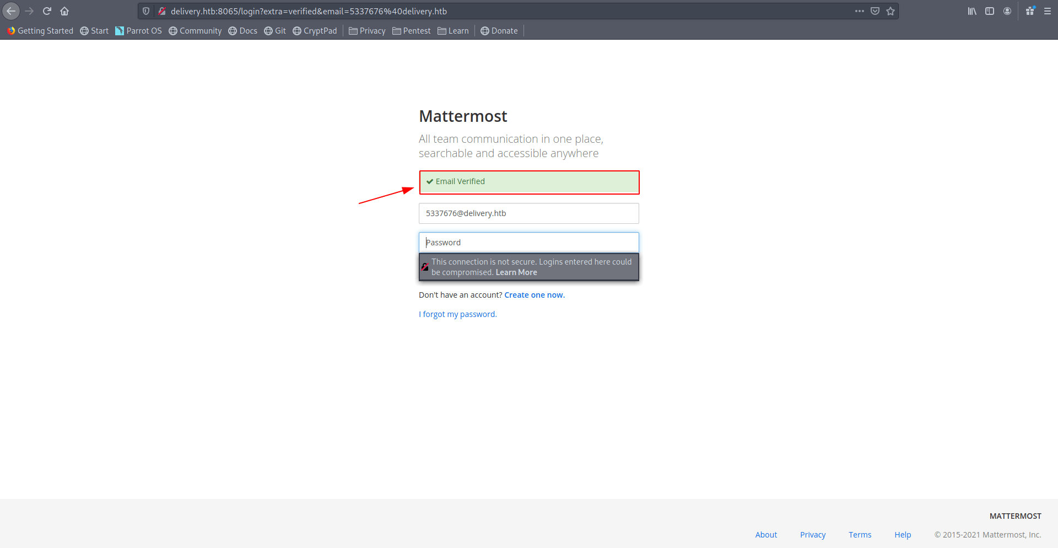View insecure connection padlock info

162,11
